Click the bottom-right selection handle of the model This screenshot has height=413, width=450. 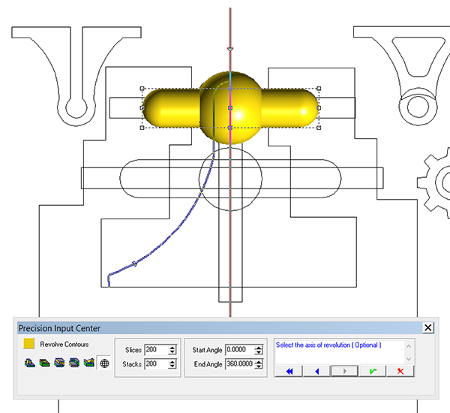319,128
